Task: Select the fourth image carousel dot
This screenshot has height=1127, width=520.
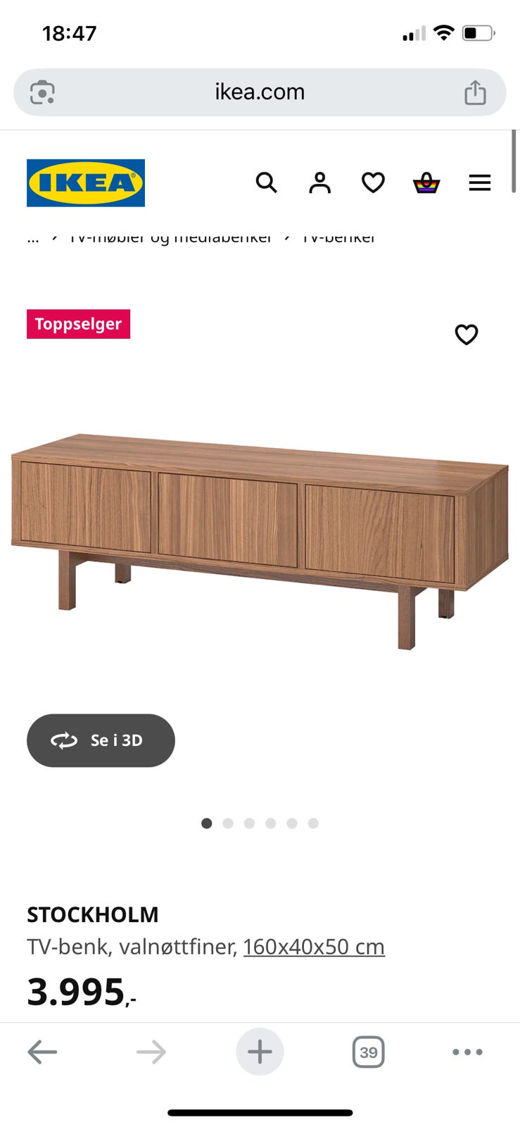Action: (270, 823)
